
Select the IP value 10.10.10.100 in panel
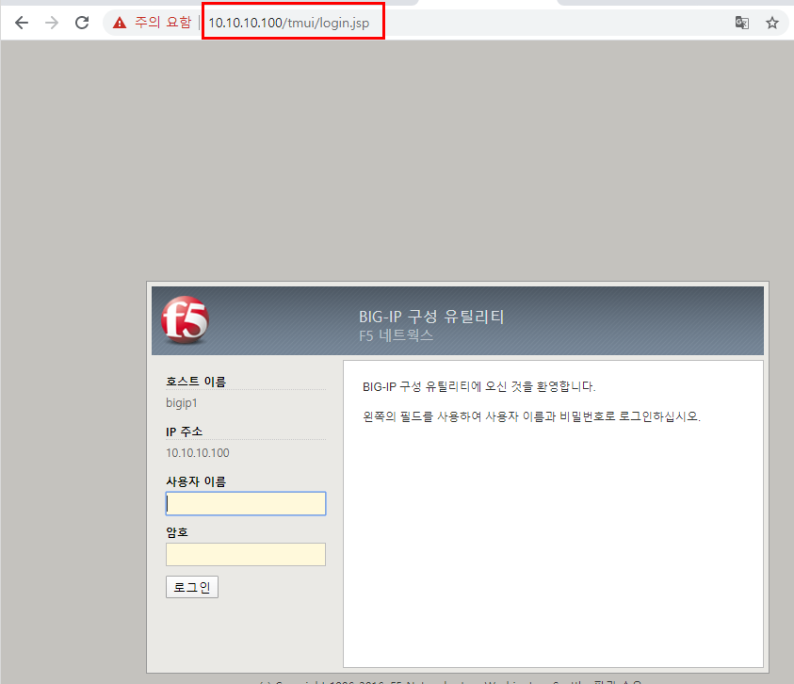click(198, 452)
